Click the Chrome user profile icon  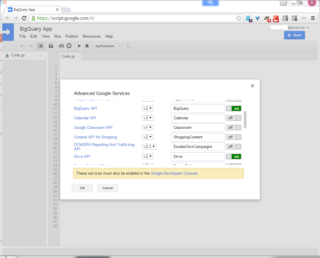(x=284, y=3)
